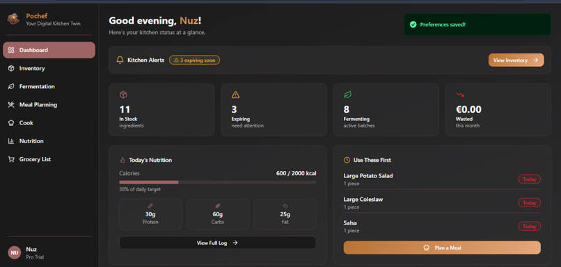Select the Large Coleslaw item
Viewport: 561px width, 267px height.
[x=442, y=202]
